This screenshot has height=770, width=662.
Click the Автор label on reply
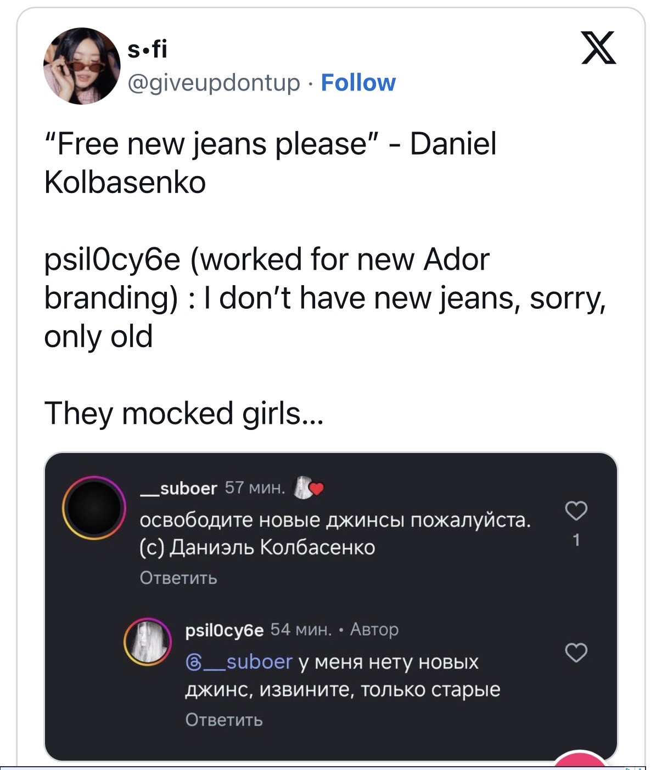pyautogui.click(x=374, y=630)
